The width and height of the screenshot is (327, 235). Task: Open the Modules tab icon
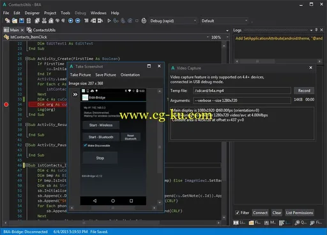point(266,222)
